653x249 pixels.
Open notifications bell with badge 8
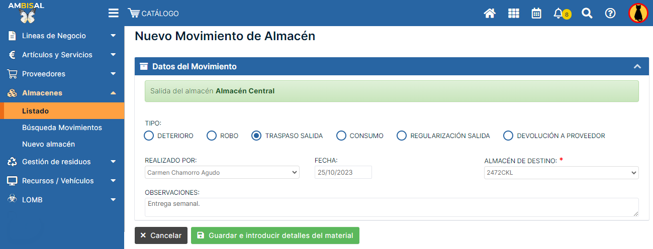click(559, 14)
